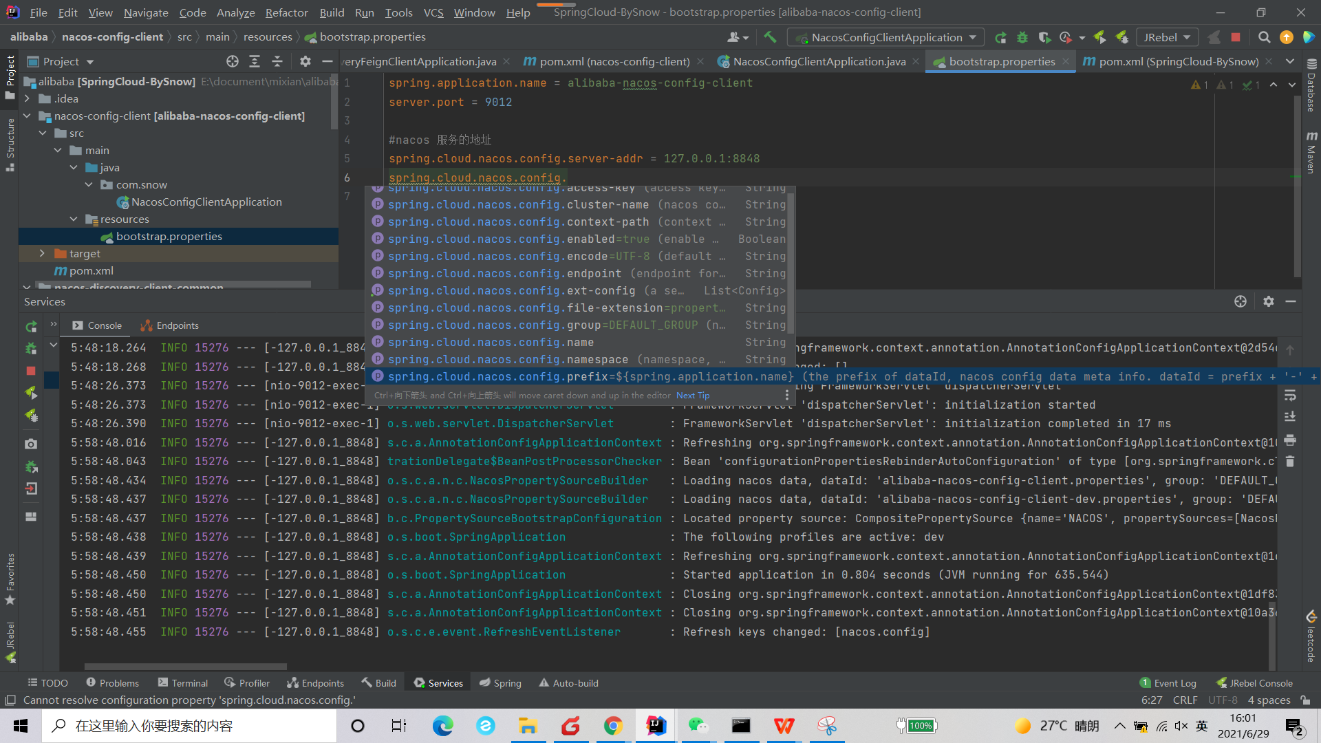Switch to the pom.xml (nacos-config-client) tab
This screenshot has width=1321, height=743.
click(x=614, y=61)
